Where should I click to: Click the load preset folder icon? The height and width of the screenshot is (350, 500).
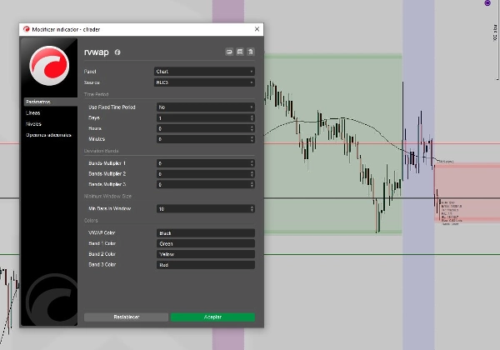pos(228,52)
